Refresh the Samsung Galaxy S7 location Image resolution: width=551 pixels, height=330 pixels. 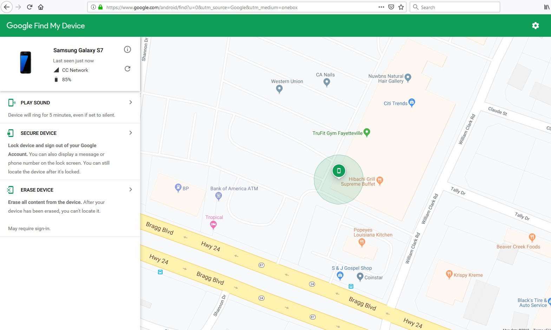(x=127, y=69)
